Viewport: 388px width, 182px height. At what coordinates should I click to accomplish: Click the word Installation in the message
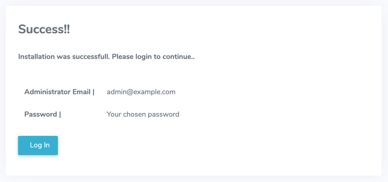[x=36, y=57]
